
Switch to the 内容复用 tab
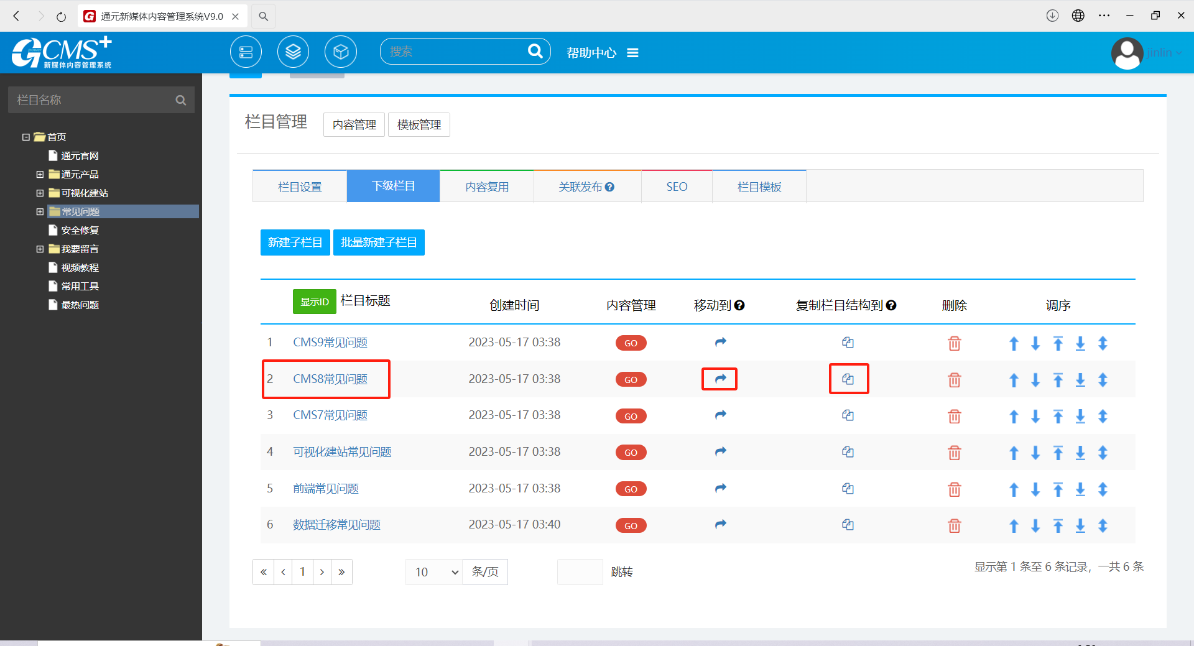tap(486, 187)
